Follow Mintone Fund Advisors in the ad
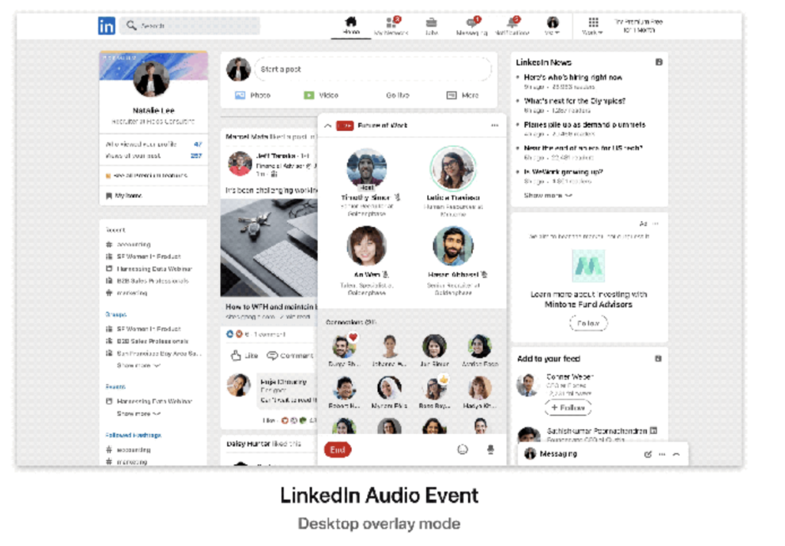Image resolution: width=785 pixels, height=546 pixels. [588, 324]
